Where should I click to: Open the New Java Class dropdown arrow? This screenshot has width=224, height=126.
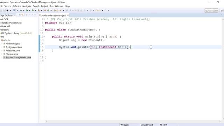51,10
